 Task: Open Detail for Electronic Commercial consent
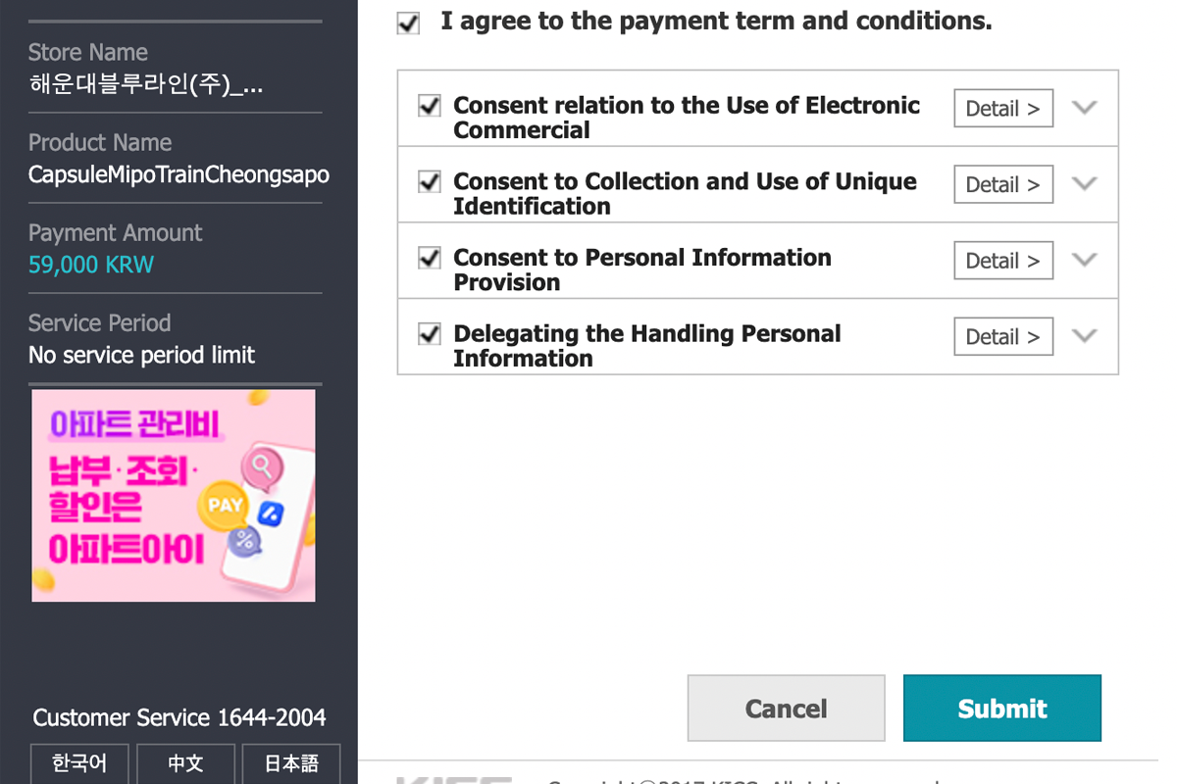[x=1002, y=109]
